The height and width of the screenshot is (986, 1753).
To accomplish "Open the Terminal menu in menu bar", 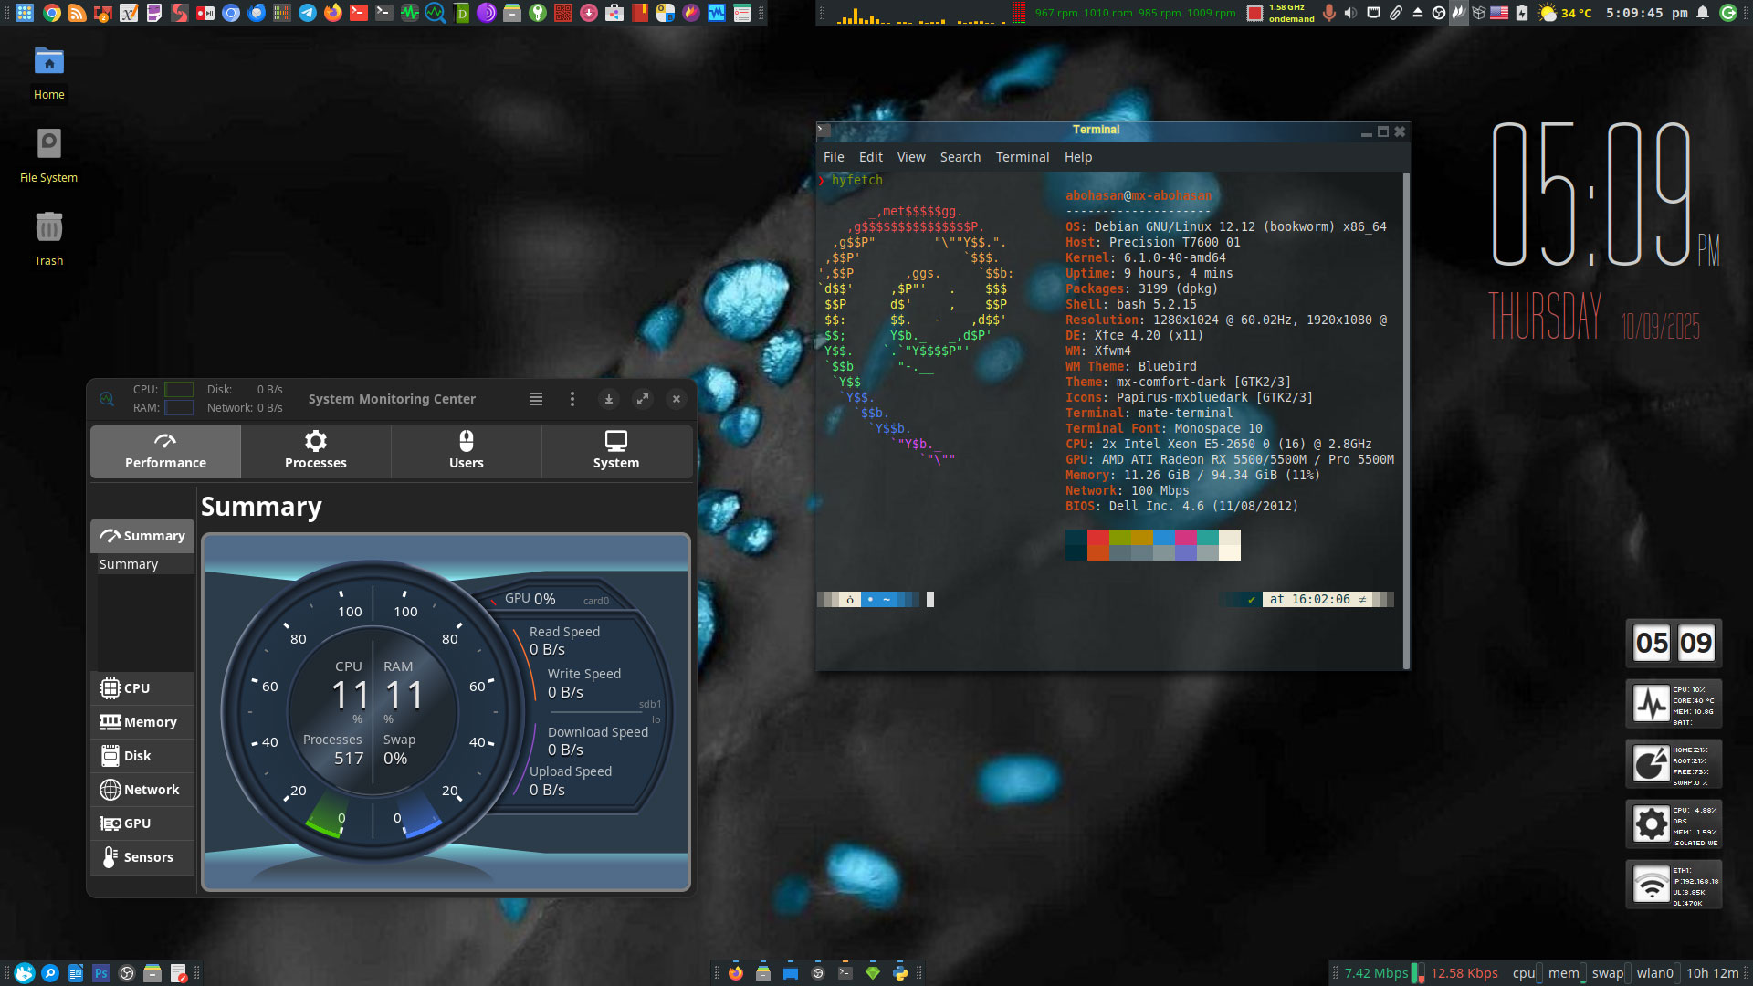I will click(1022, 157).
